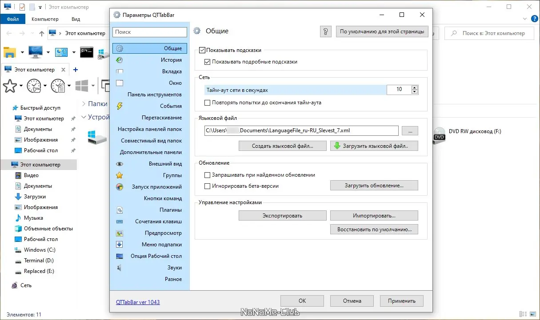Enable Повторять попытки до окончания тайм-аута
The image size is (540, 320).
coord(207,103)
